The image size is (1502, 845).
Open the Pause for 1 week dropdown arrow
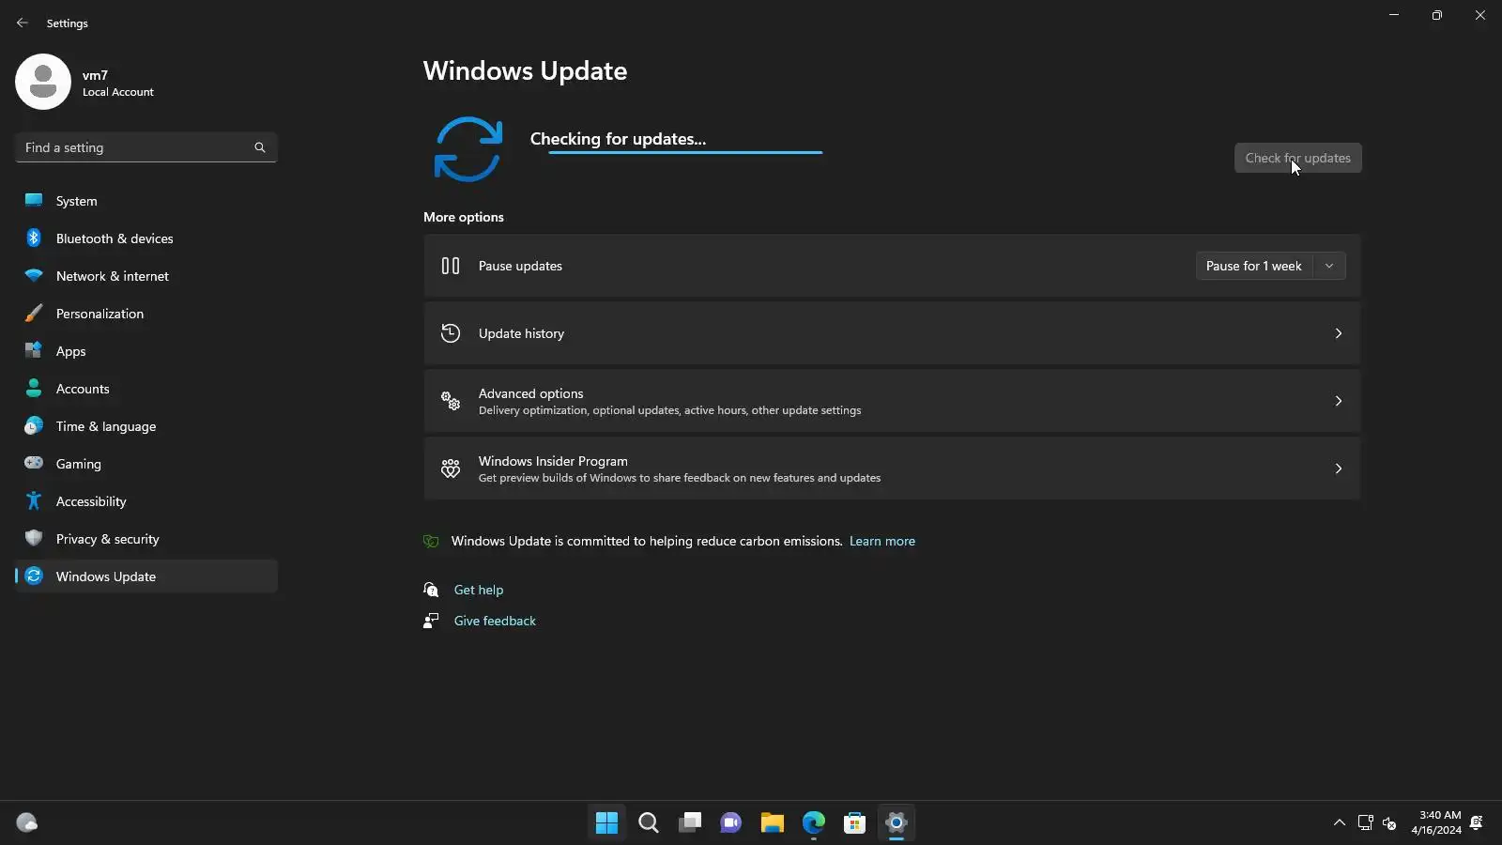(1329, 266)
